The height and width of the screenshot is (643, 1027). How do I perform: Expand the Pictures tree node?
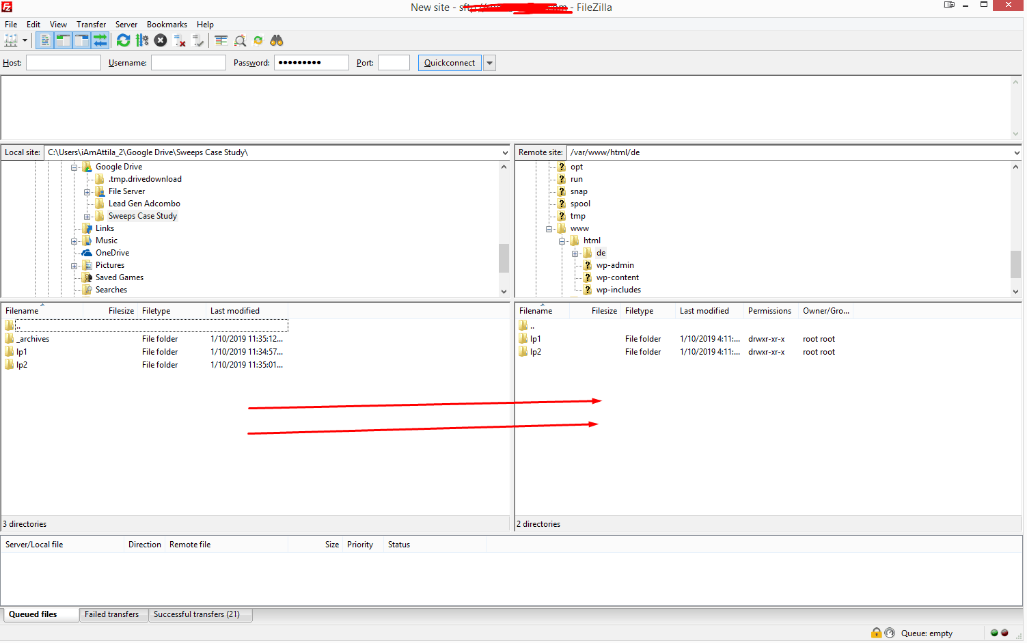[74, 266]
